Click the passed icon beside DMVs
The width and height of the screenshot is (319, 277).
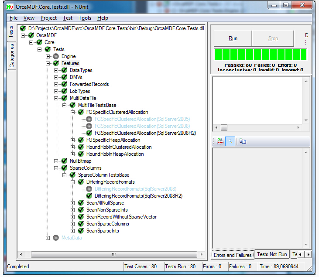tap(64, 77)
